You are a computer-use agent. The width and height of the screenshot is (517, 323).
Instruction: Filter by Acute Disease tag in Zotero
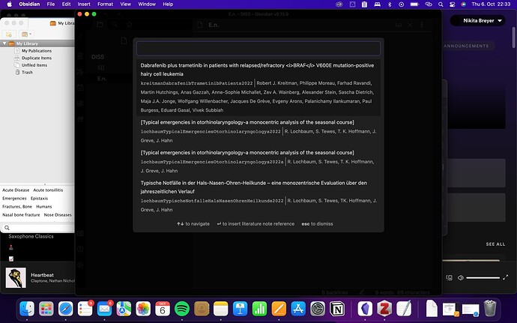click(x=16, y=190)
